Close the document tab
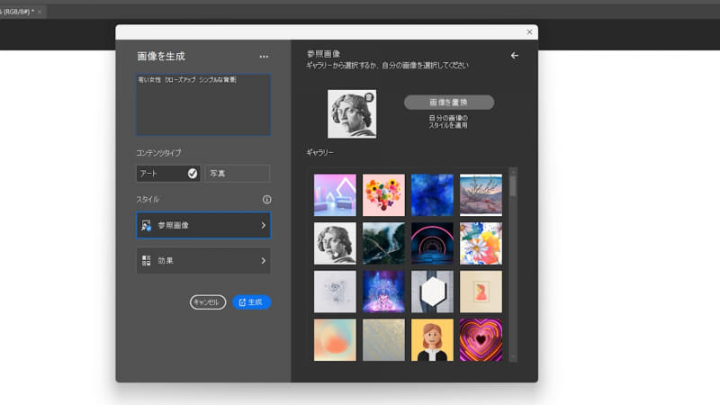 click(x=40, y=12)
